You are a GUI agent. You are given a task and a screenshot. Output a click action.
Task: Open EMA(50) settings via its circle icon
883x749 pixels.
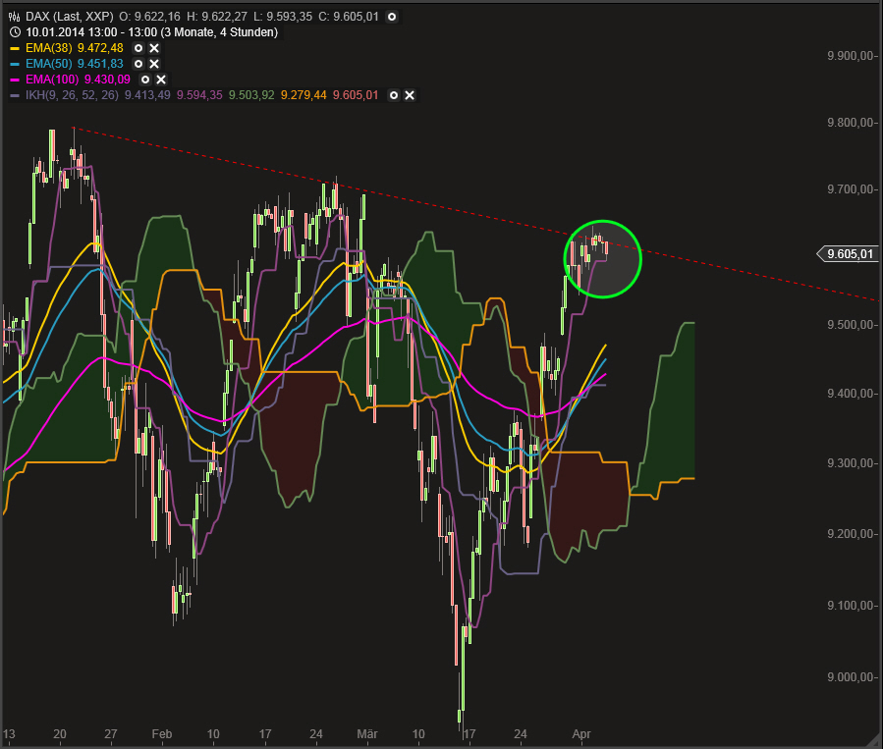(x=138, y=63)
